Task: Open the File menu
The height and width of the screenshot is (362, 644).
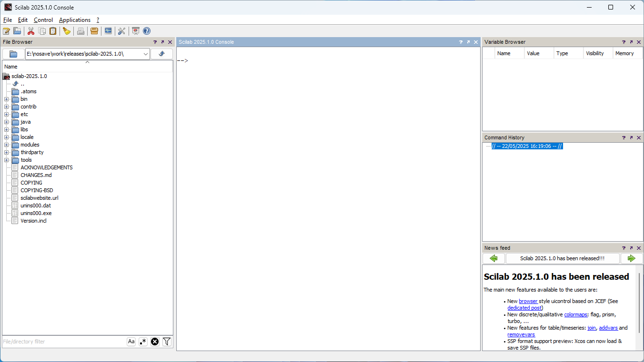Action: pyautogui.click(x=8, y=20)
